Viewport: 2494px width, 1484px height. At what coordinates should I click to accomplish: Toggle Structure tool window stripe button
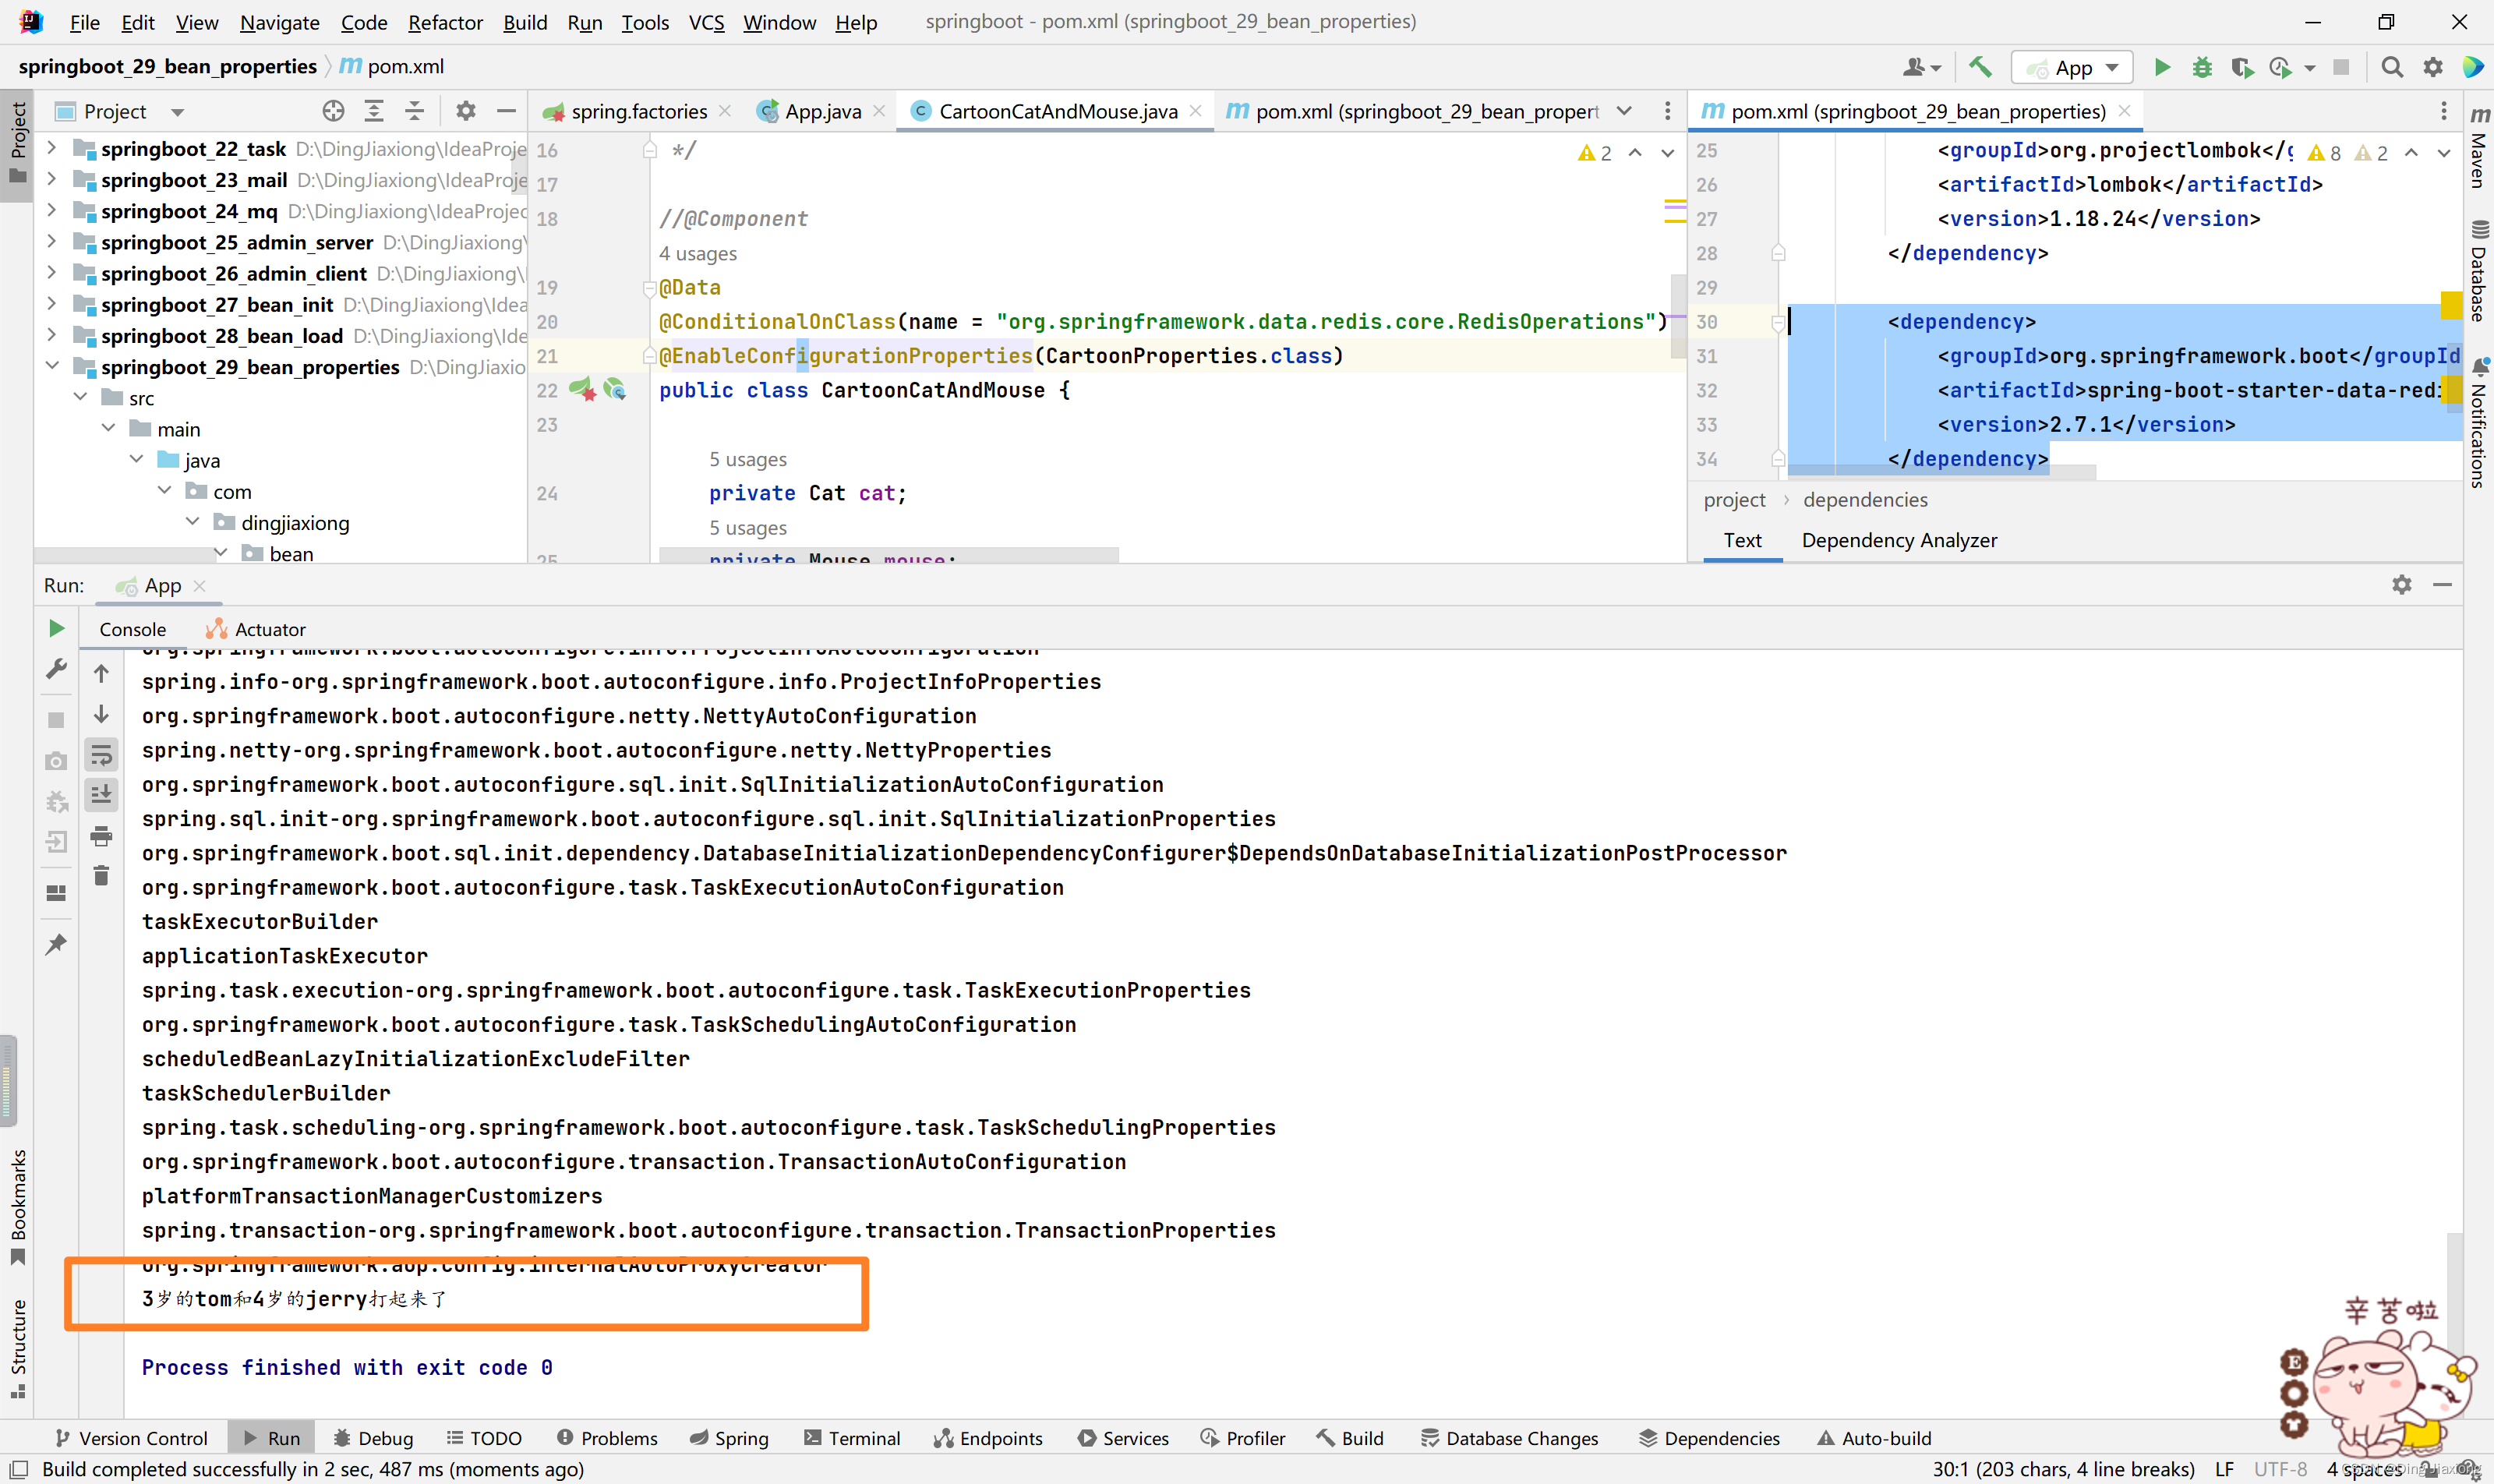[x=17, y=1348]
